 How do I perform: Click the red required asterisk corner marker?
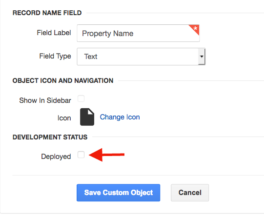coord(195,29)
